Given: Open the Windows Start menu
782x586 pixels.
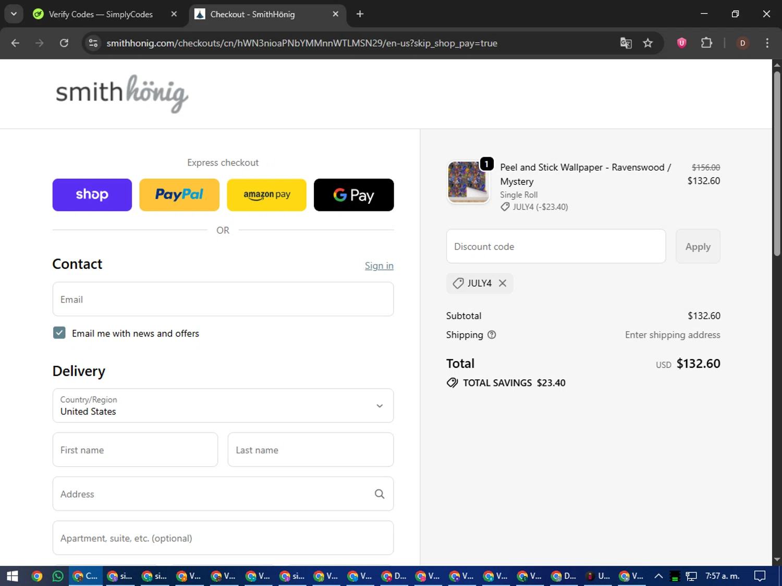Looking at the screenshot, I should tap(12, 576).
